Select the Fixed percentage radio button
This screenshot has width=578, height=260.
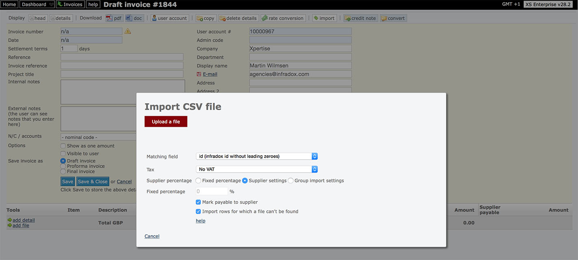(198, 181)
